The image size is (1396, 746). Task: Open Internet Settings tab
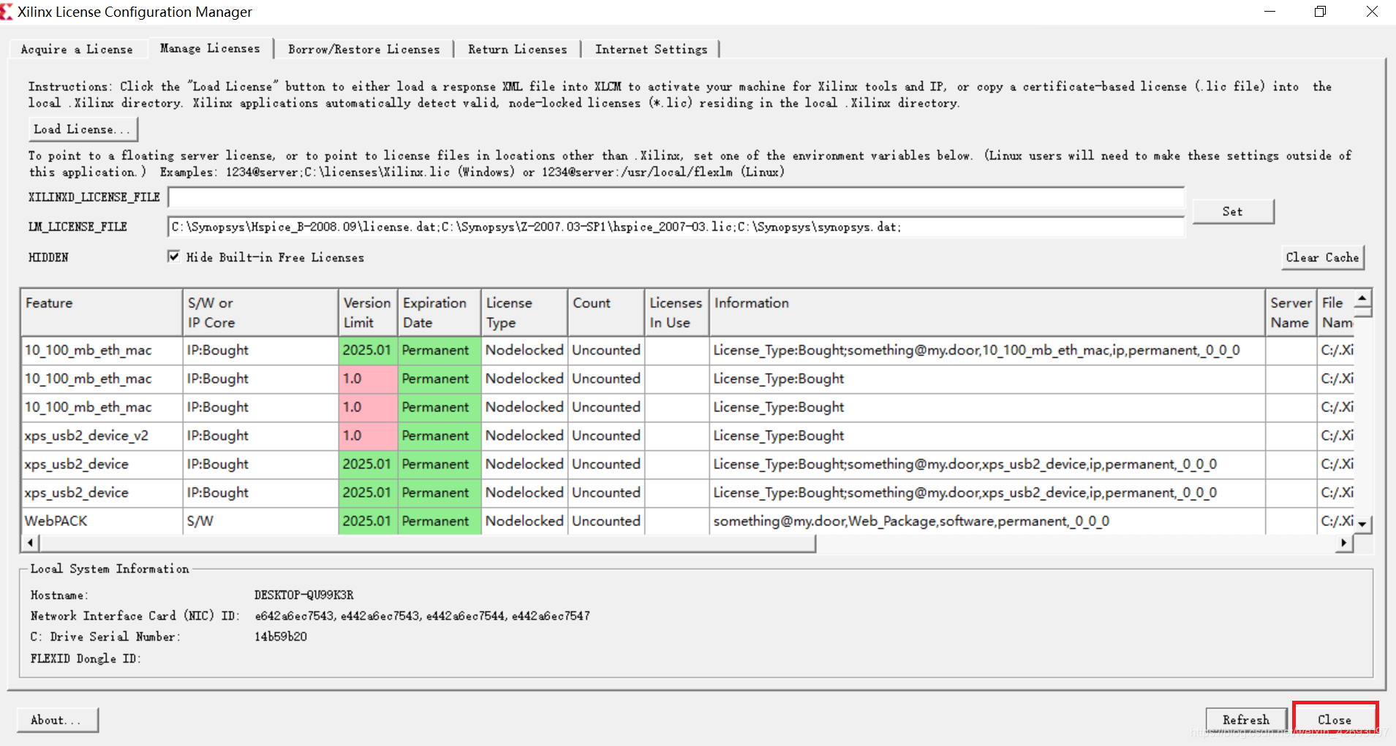[651, 49]
